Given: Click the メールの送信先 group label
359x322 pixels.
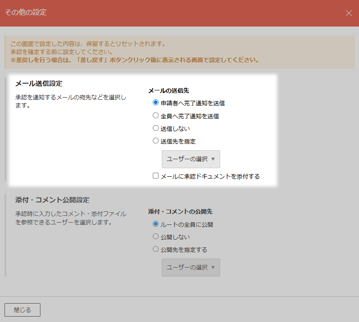Looking at the screenshot, I should (168, 90).
